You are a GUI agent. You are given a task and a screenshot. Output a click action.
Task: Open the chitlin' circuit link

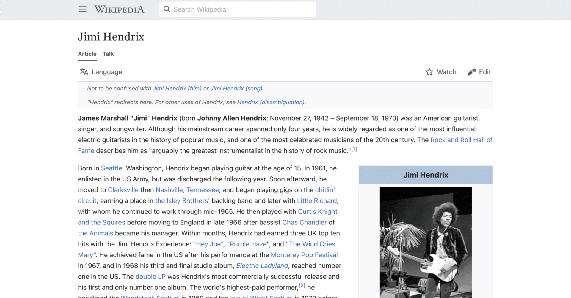click(x=325, y=190)
